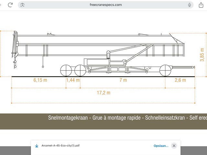
Task: Open the Arcomet-A-45-Eco-city(1).pdf file name
Action: 60,146
